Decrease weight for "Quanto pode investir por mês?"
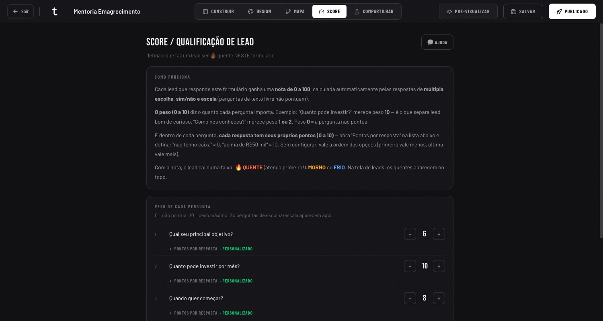The image size is (603, 321). pos(410,266)
